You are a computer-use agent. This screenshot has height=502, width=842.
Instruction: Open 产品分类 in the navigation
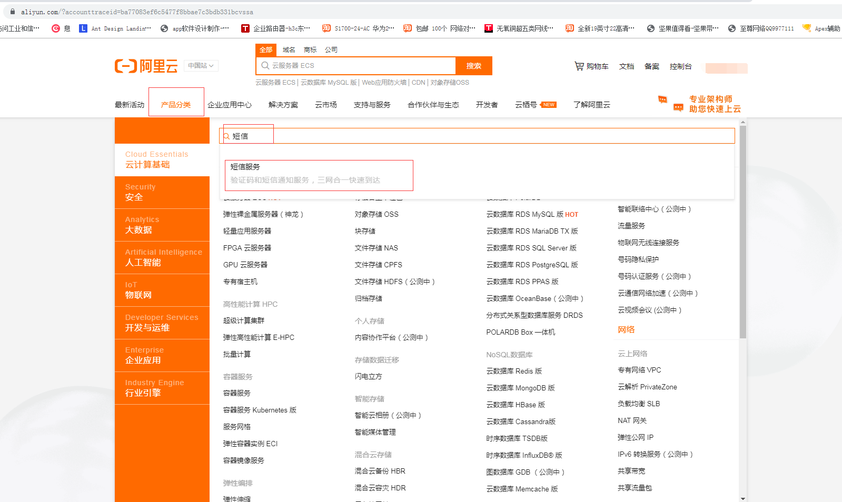176,105
